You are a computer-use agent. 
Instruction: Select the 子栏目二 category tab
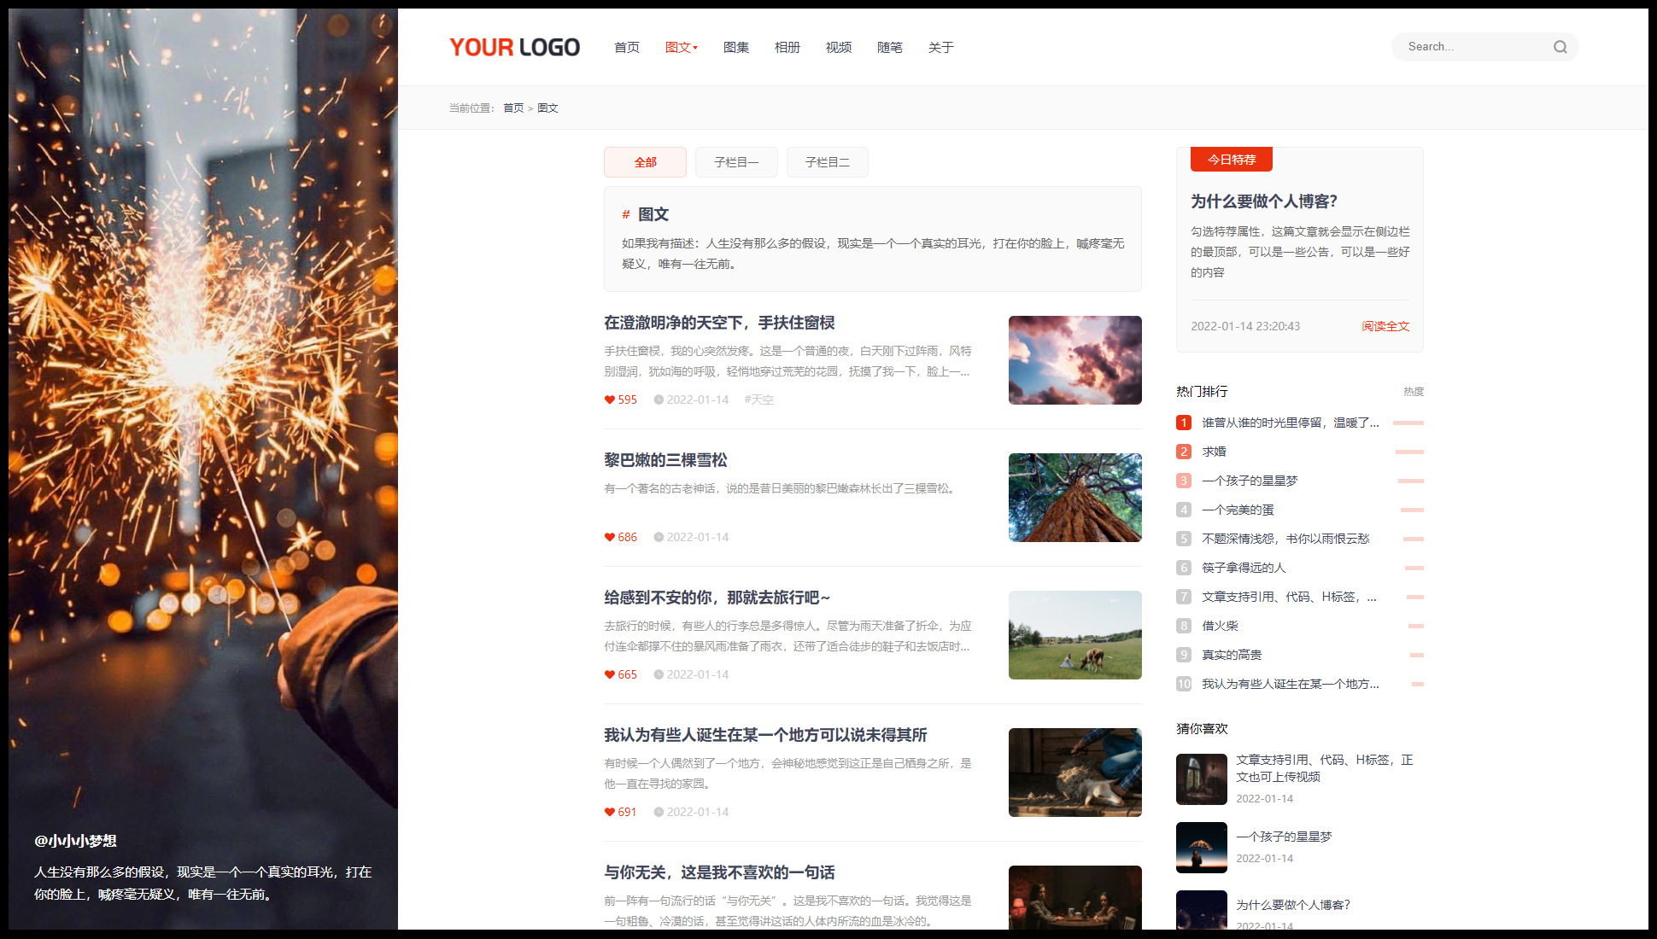(x=828, y=162)
